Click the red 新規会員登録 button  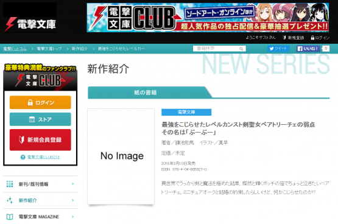coord(40,140)
